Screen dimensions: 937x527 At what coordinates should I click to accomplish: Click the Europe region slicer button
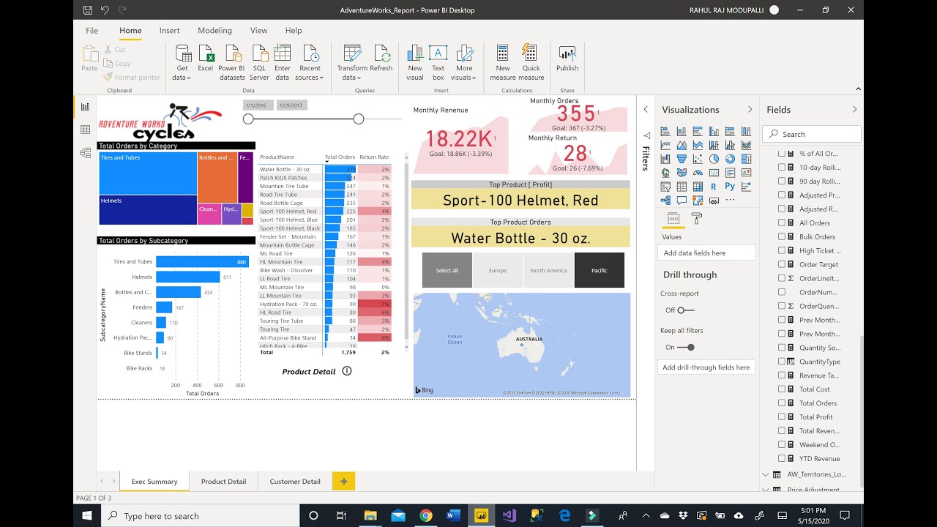pos(498,270)
